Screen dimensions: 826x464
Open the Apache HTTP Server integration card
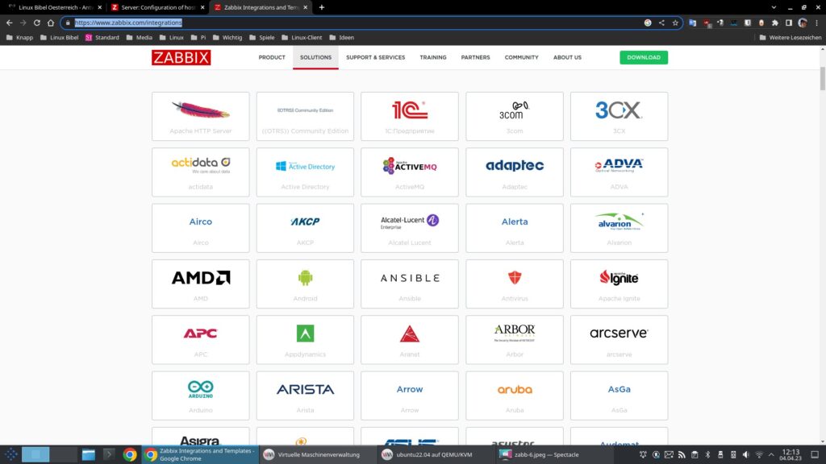tap(200, 116)
